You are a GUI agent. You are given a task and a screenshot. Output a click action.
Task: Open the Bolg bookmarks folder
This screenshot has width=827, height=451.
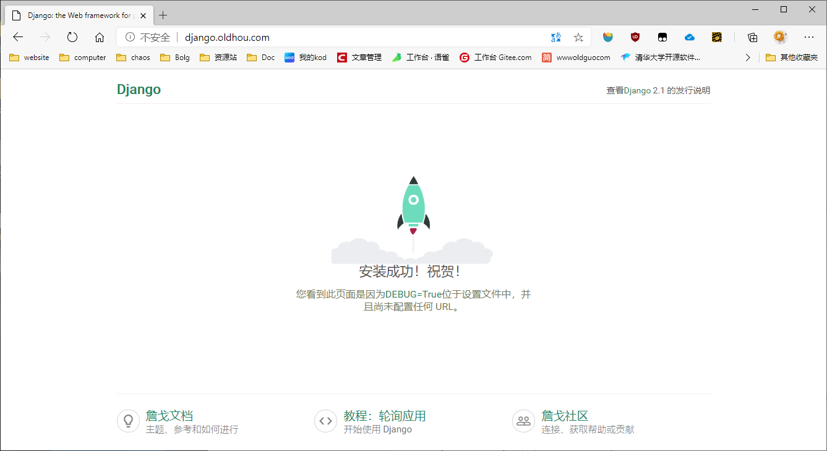(x=174, y=58)
